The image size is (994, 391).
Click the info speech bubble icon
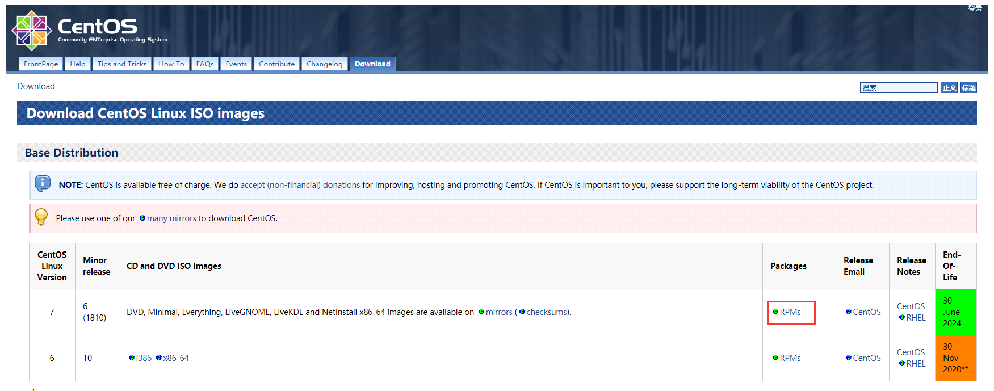pyautogui.click(x=43, y=184)
